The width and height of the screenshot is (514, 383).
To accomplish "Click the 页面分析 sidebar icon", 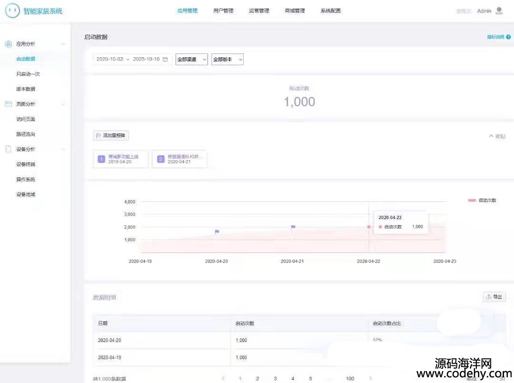I will click(x=9, y=104).
